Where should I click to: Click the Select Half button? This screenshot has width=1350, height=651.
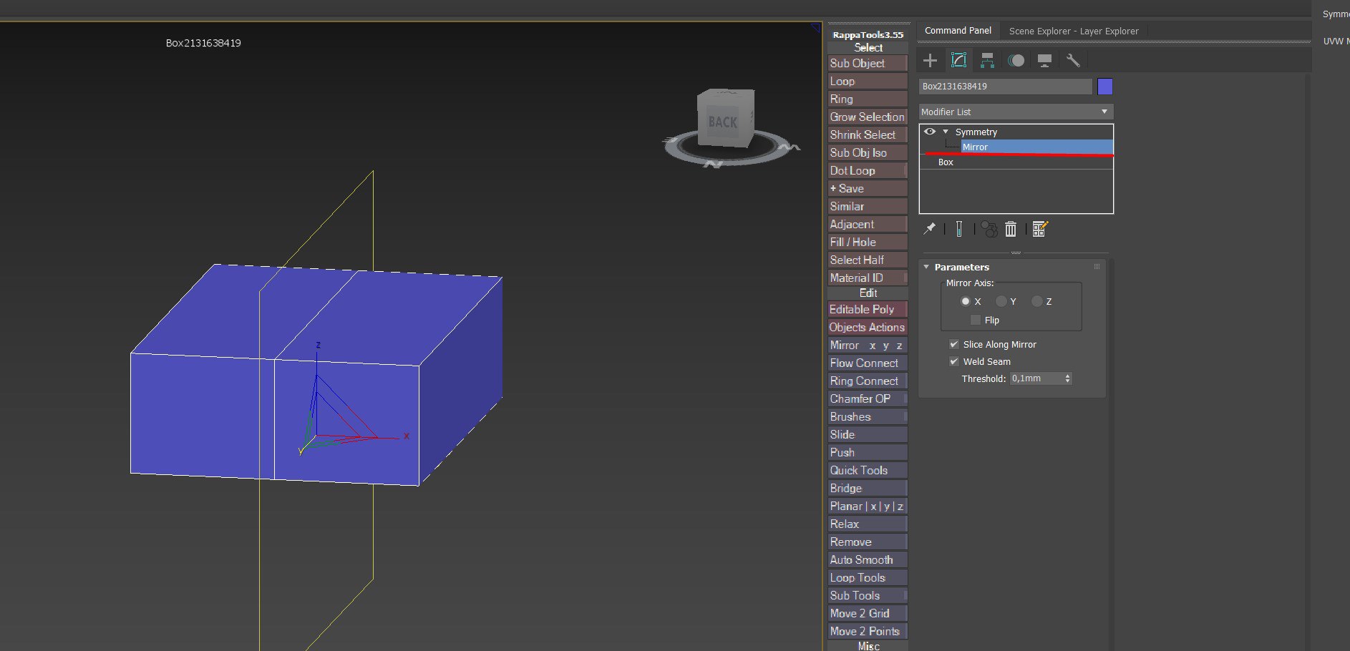click(868, 260)
